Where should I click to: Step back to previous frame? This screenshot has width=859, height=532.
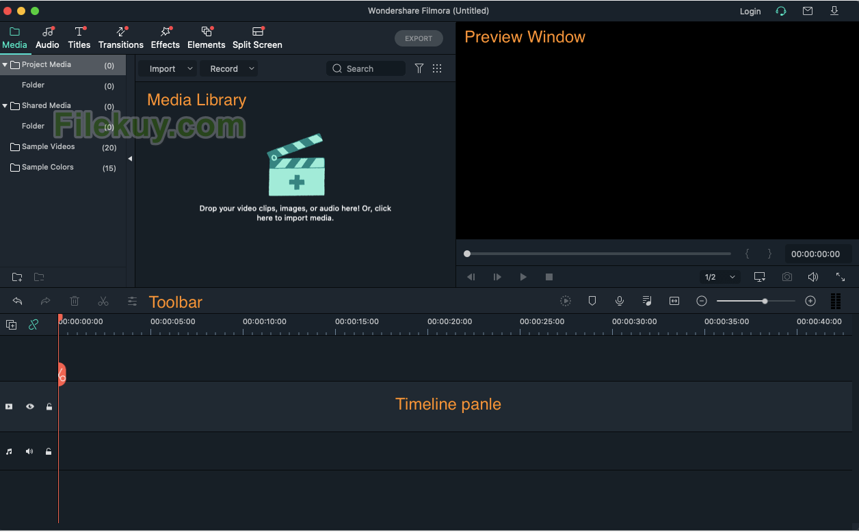point(471,277)
